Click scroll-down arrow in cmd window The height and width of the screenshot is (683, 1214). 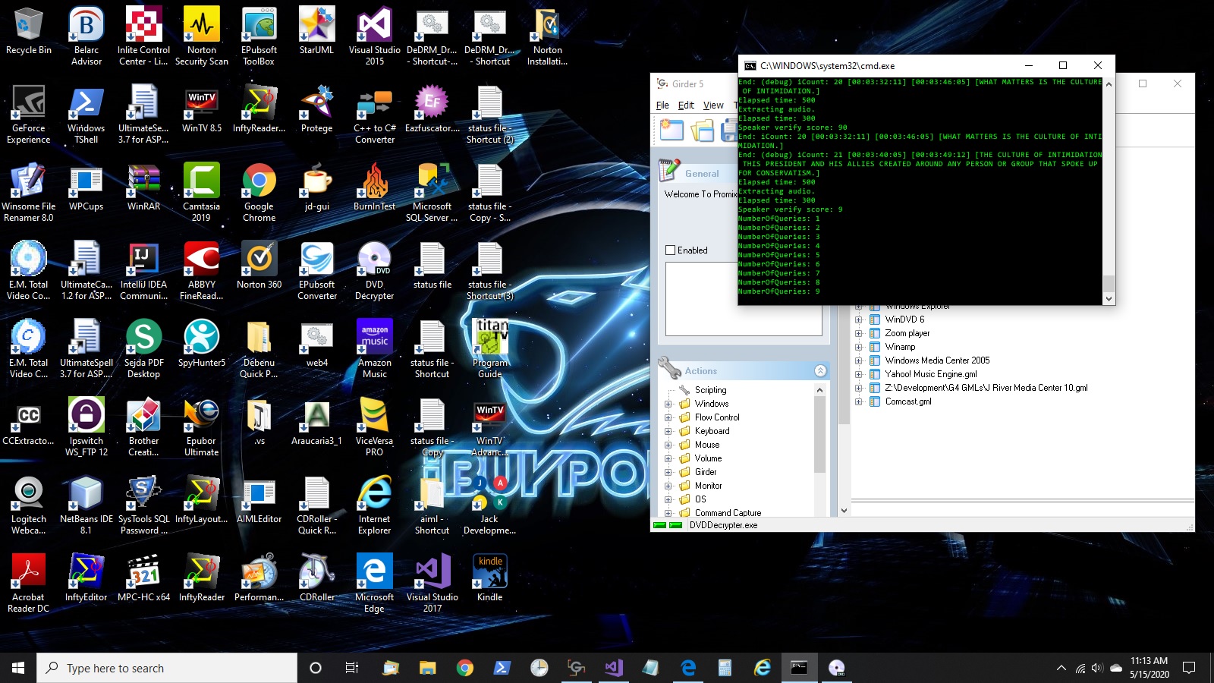[x=1109, y=299]
